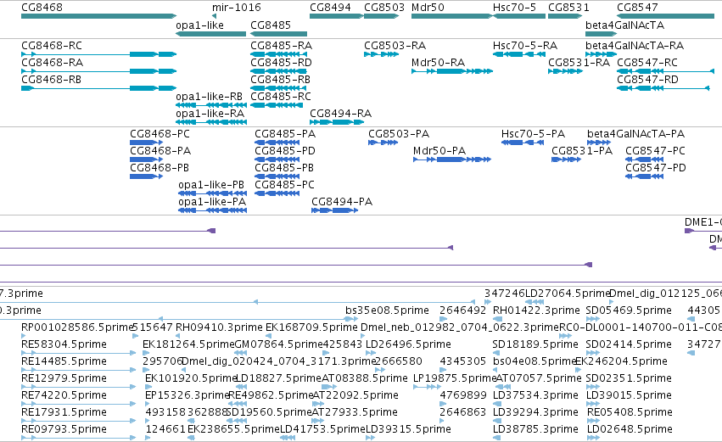Select transcript CG8468-RC
The width and height of the screenshot is (722, 442).
[98, 54]
